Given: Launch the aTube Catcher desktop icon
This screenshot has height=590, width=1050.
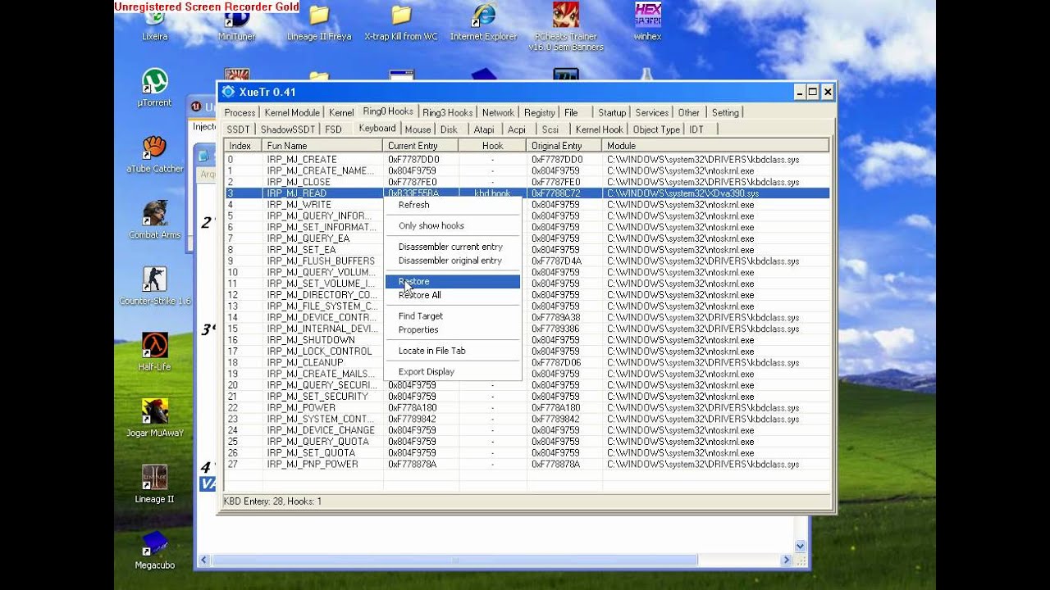Looking at the screenshot, I should [x=154, y=154].
